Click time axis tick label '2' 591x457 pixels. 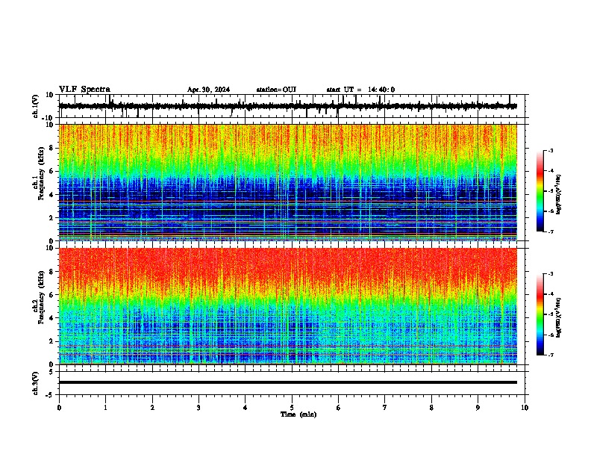152,408
